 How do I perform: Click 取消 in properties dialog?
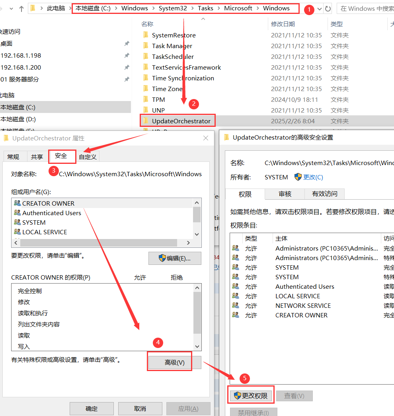point(140,408)
